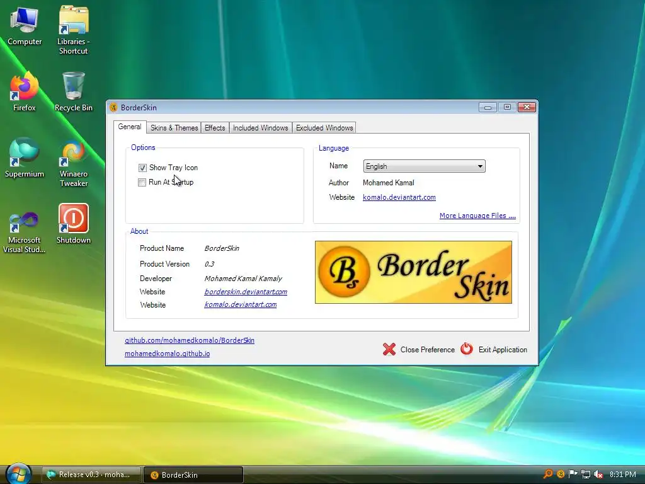Open Winaero Tweaker desktop shortcut
Viewport: 645px width, 484px height.
[x=74, y=163]
